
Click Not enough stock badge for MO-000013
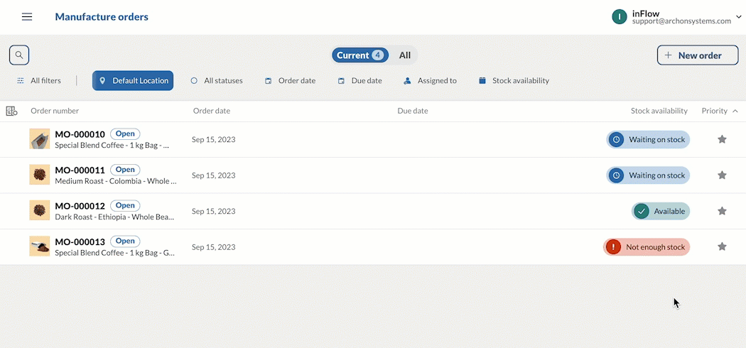click(x=647, y=247)
